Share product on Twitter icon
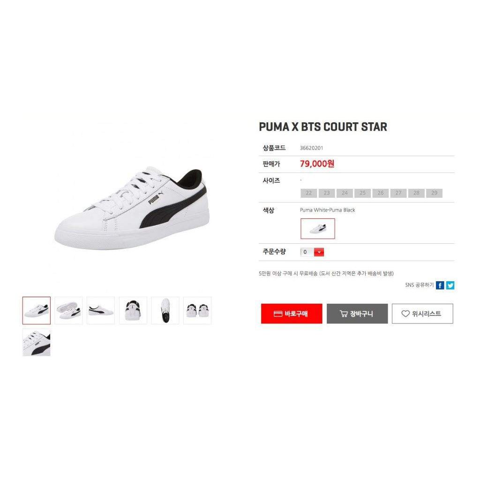 coord(450,285)
